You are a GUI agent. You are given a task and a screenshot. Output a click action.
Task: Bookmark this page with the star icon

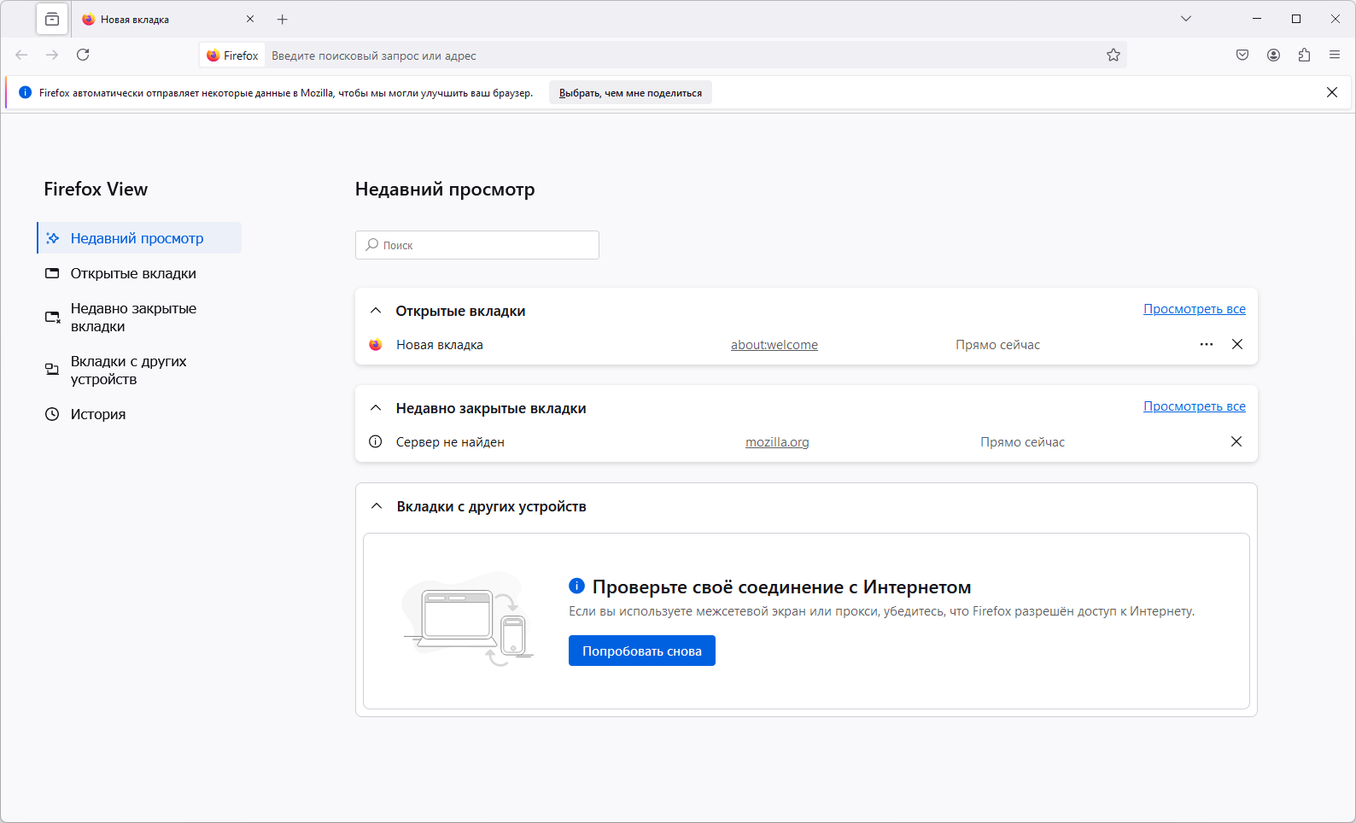point(1113,55)
